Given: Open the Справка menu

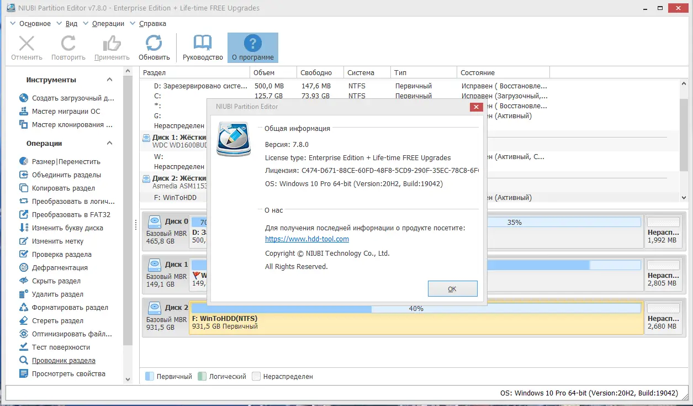Looking at the screenshot, I should (153, 23).
